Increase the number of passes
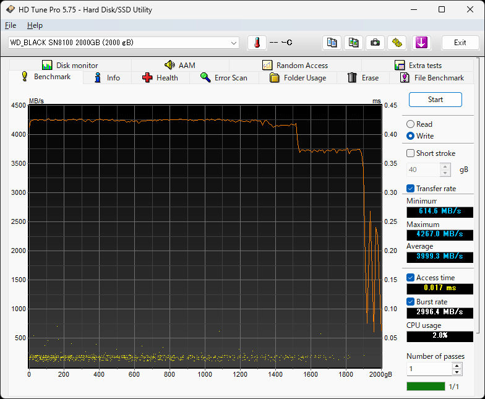485x399 pixels. [457, 366]
